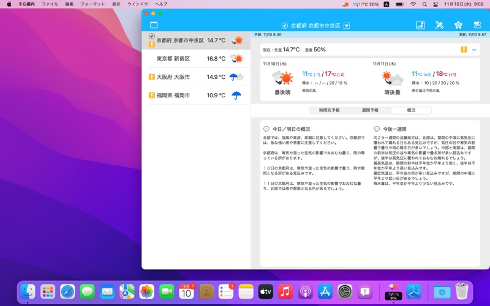Switch to the 週間予報 tab

[370, 110]
